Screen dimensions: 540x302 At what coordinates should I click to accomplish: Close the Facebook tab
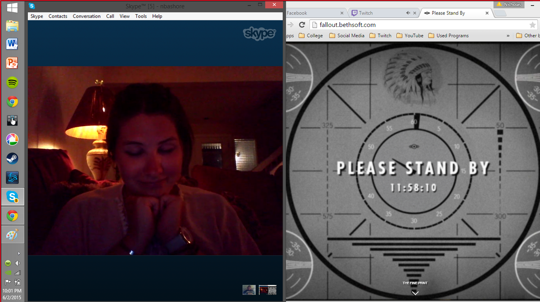[342, 13]
